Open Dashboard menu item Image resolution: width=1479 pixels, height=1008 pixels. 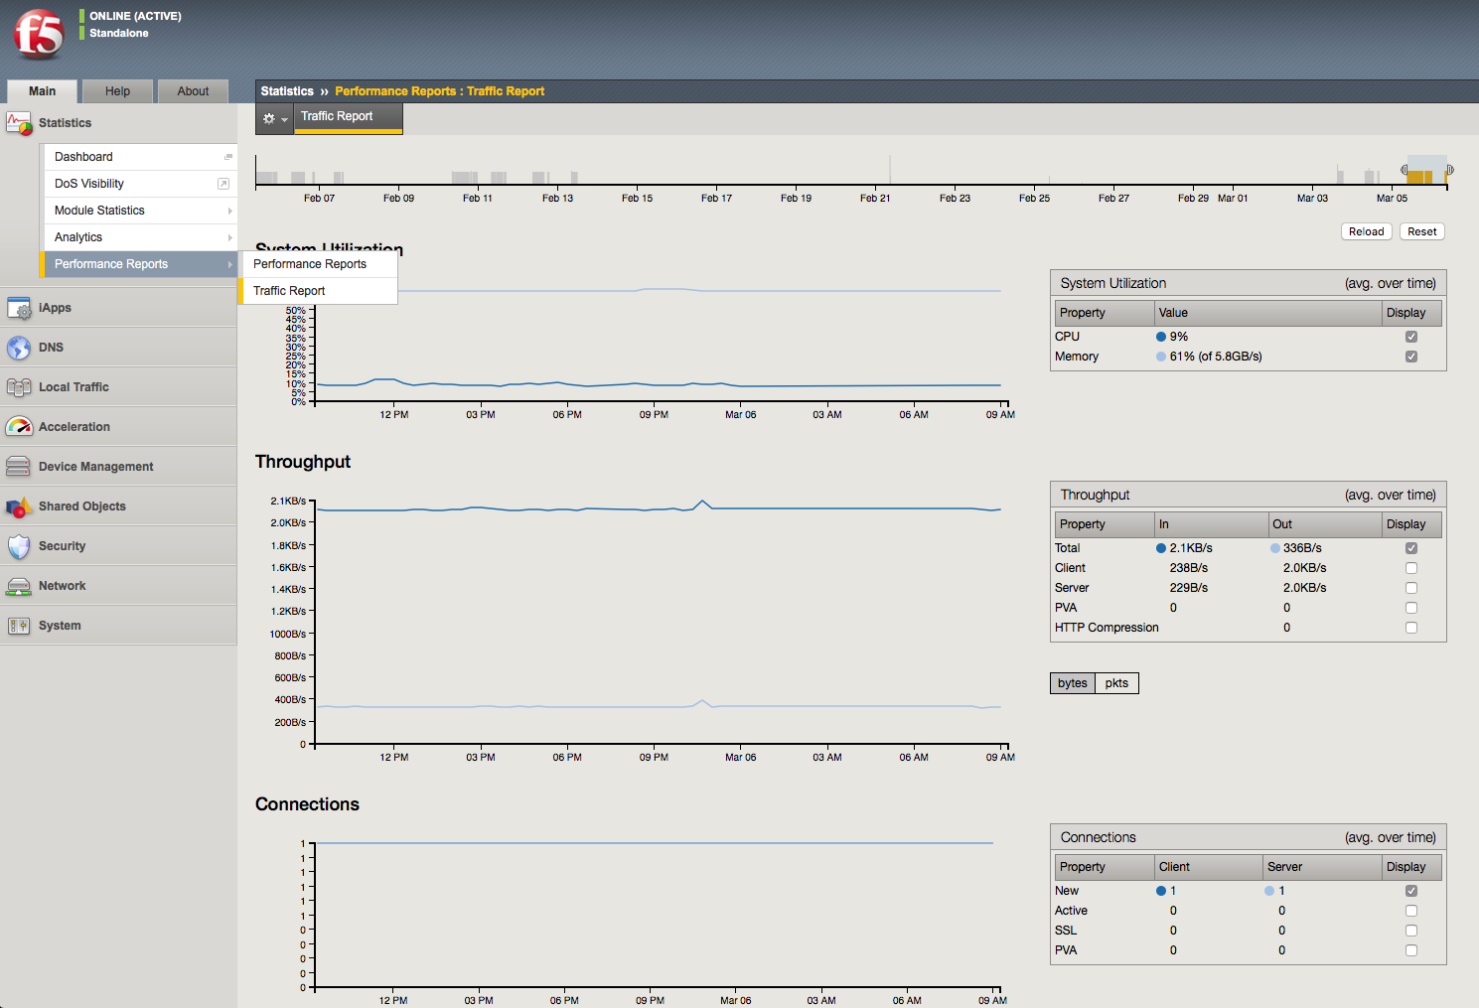click(139, 157)
